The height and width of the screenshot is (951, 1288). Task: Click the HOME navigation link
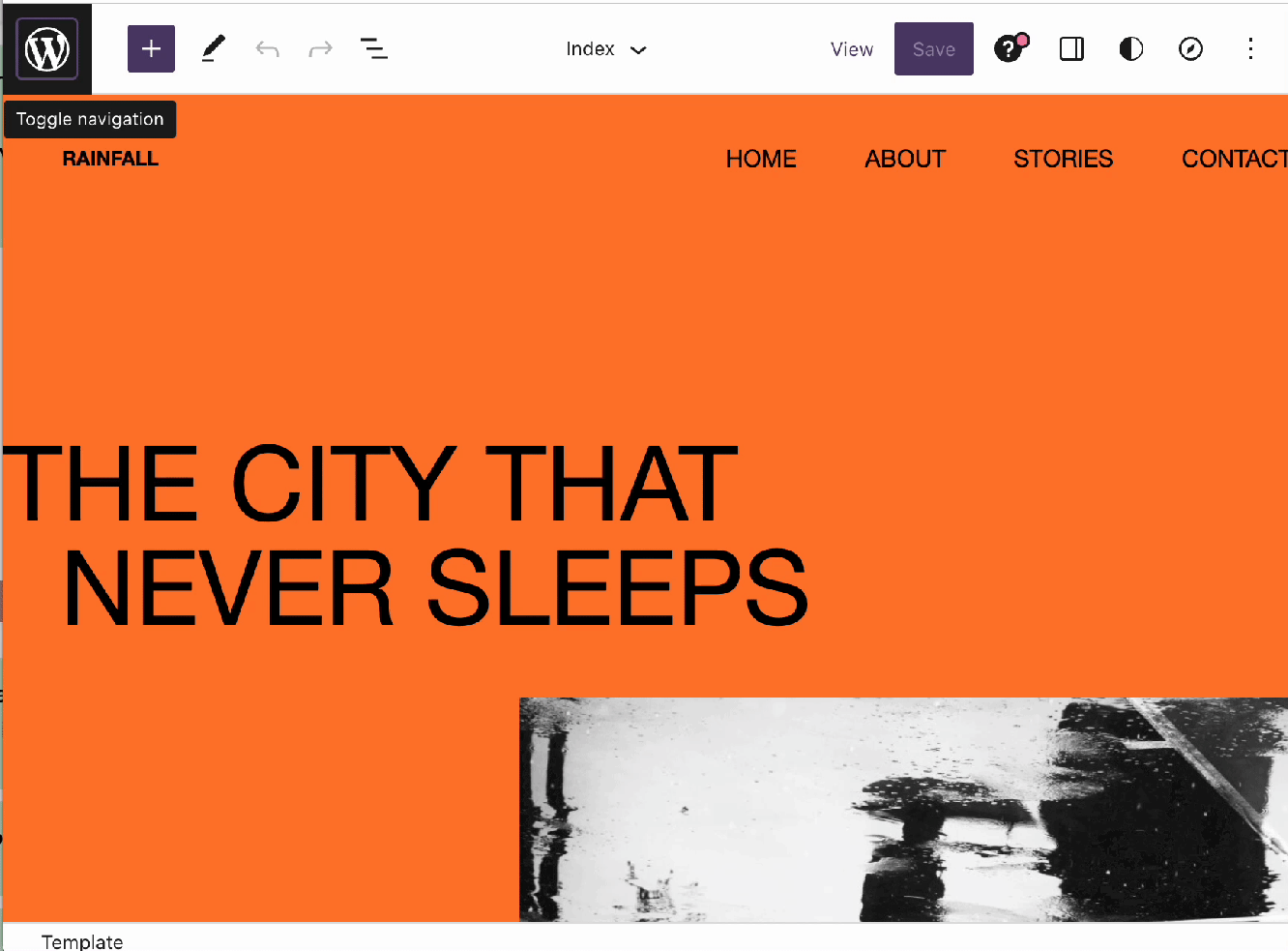pyautogui.click(x=761, y=159)
